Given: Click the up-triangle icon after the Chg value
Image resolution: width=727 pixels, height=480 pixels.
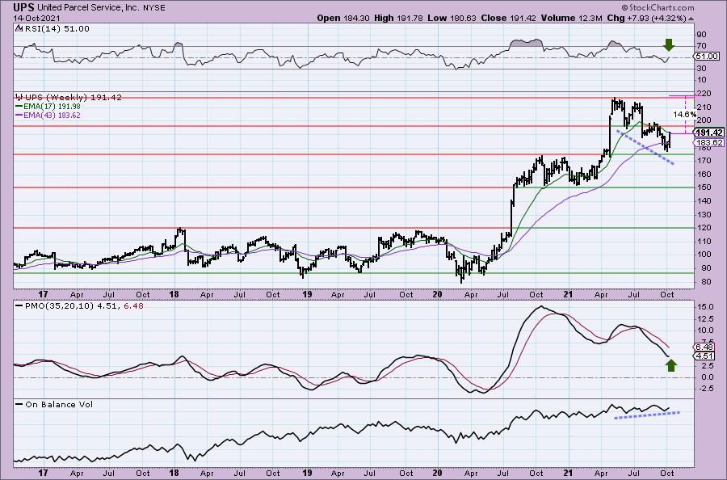Looking at the screenshot, I should tap(691, 19).
